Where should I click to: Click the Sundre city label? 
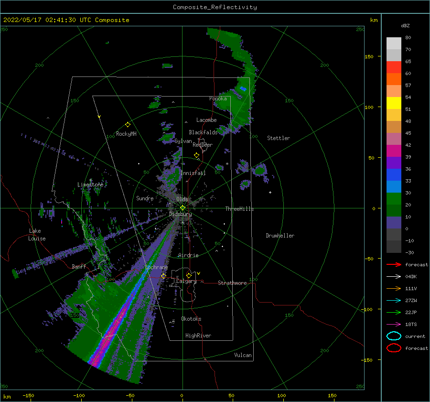click(x=145, y=198)
